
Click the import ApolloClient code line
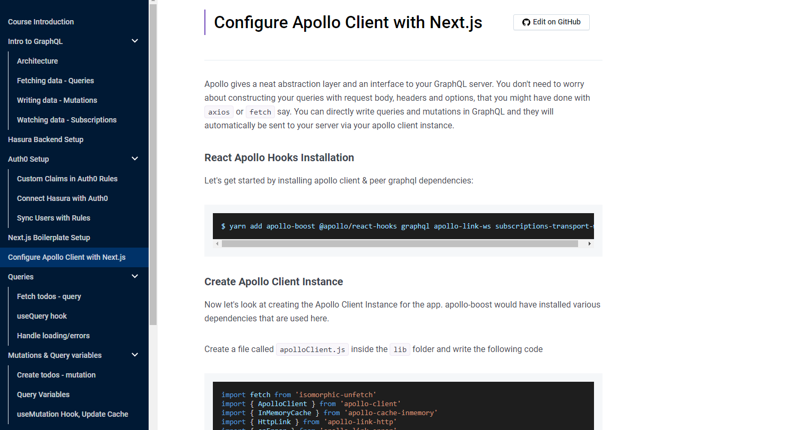tap(311, 403)
